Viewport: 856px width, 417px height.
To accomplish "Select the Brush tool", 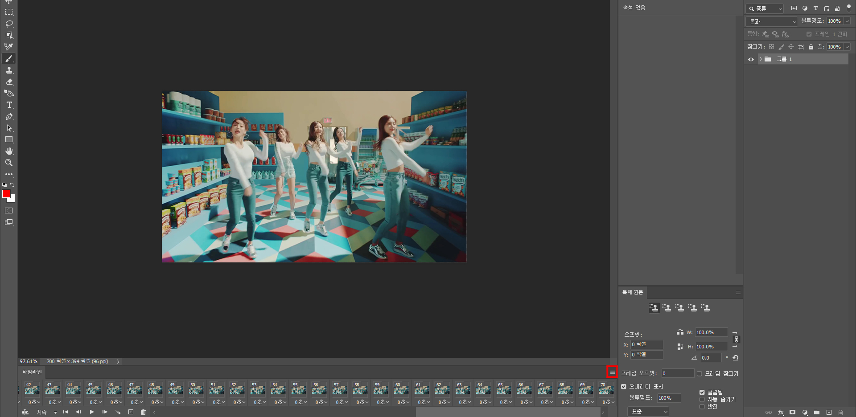I will pyautogui.click(x=9, y=58).
